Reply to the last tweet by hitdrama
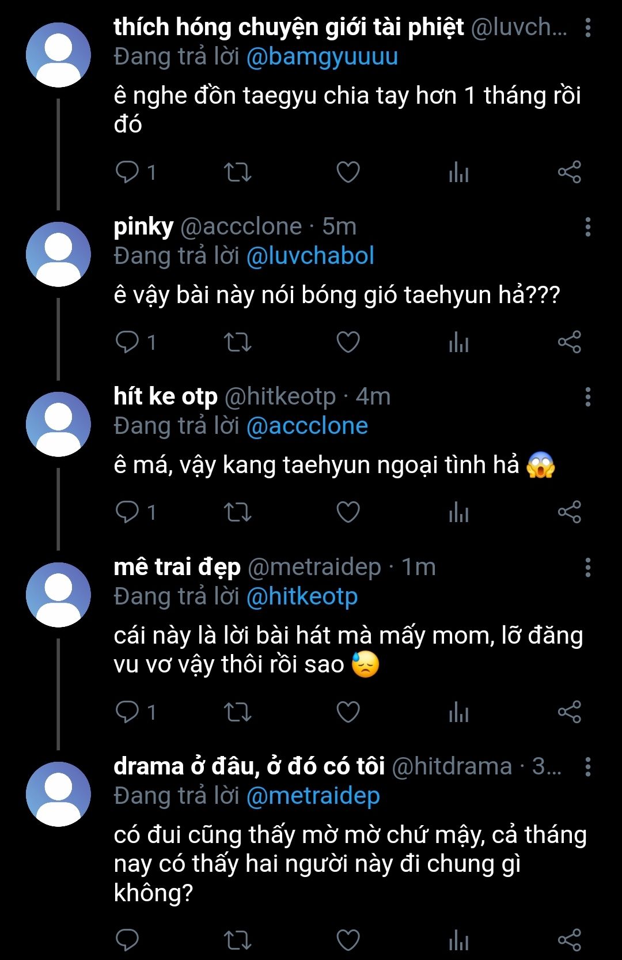 click(127, 940)
